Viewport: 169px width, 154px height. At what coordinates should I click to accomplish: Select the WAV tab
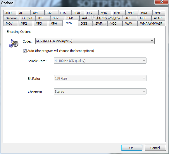[130, 23]
